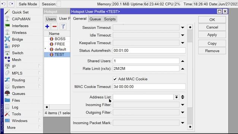Click Address List up/down arrows
The image size is (238, 134).
pos(183,97)
